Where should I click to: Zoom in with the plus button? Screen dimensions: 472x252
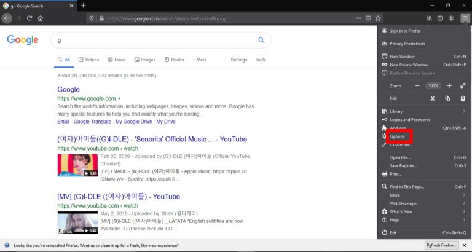click(449, 86)
